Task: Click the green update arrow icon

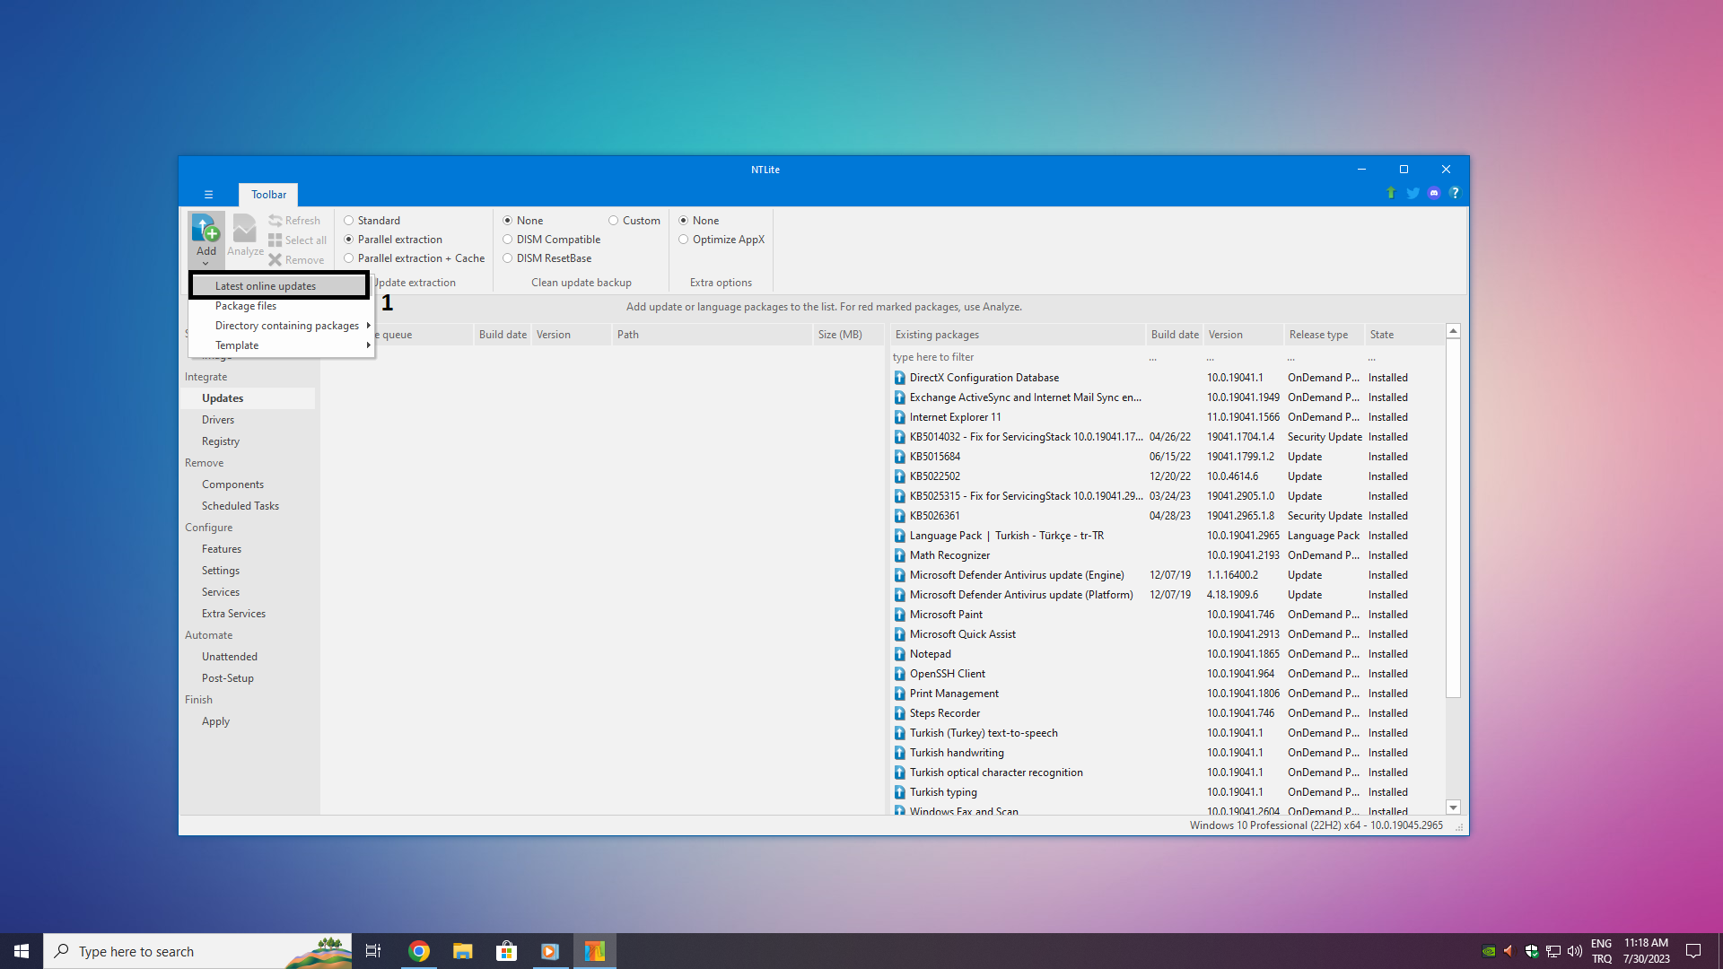Action: pos(1391,193)
